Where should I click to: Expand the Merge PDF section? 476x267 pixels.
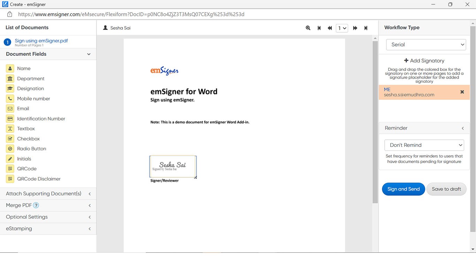[x=90, y=205]
